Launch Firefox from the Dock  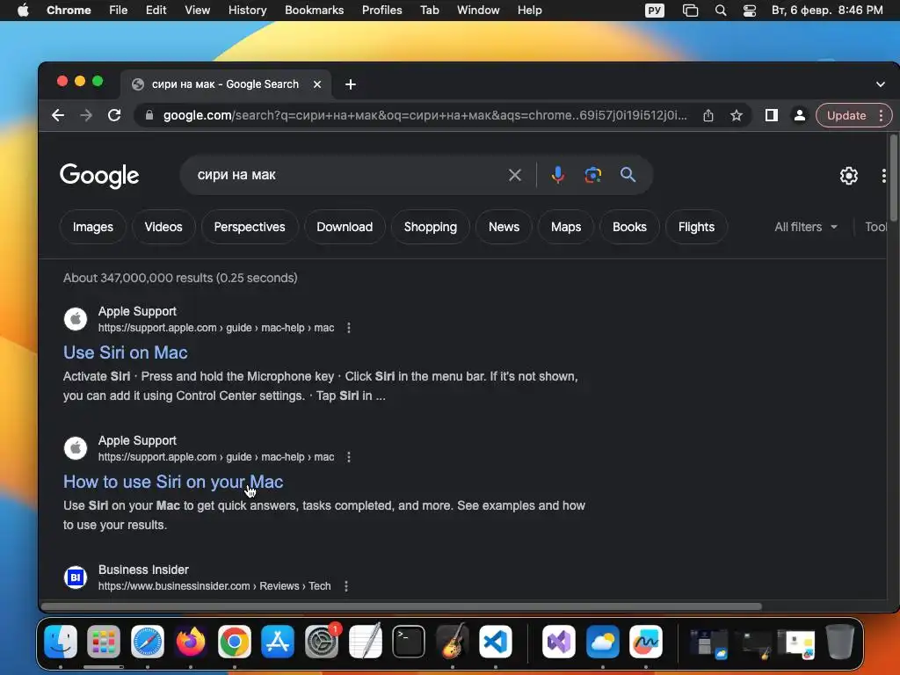[191, 642]
